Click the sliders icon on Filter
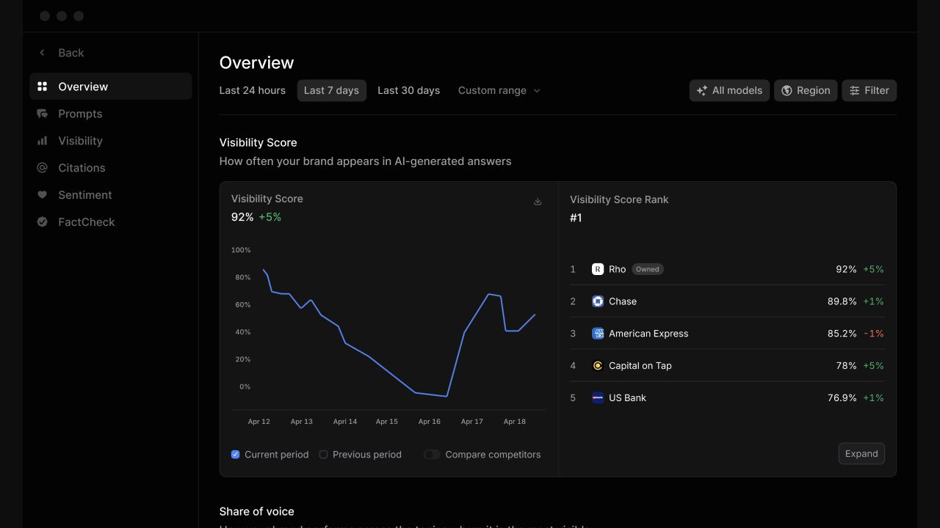 (855, 91)
